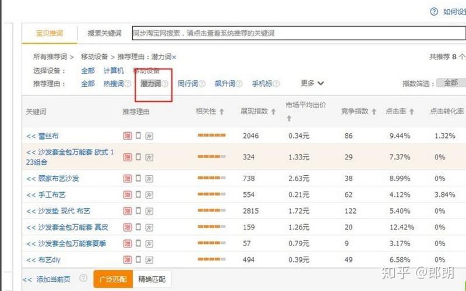Click the relevance bar in 手工布艺 row
The width and height of the screenshot is (466, 291).
pos(211,194)
